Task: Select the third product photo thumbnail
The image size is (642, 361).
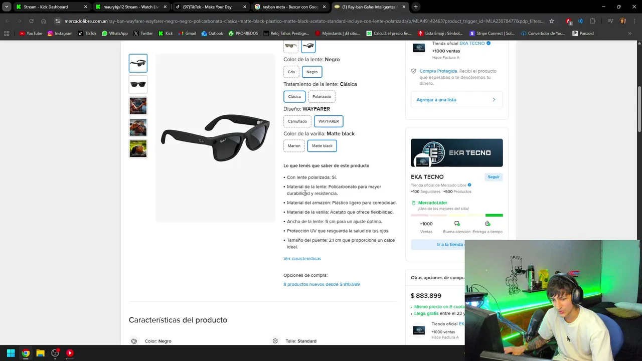Action: (x=138, y=106)
